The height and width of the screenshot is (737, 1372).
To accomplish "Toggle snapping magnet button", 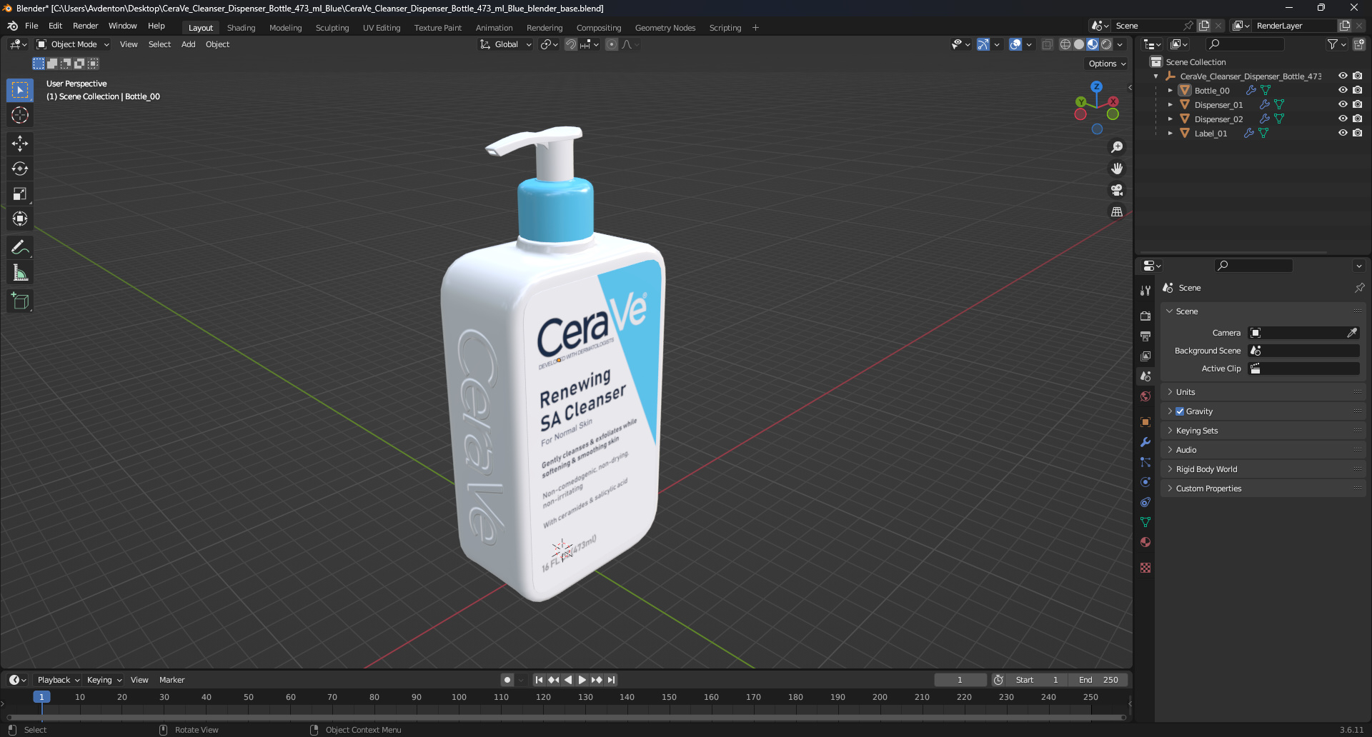I will (571, 44).
